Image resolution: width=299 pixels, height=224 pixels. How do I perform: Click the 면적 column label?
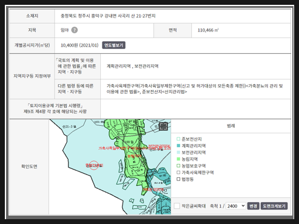click(x=173, y=30)
